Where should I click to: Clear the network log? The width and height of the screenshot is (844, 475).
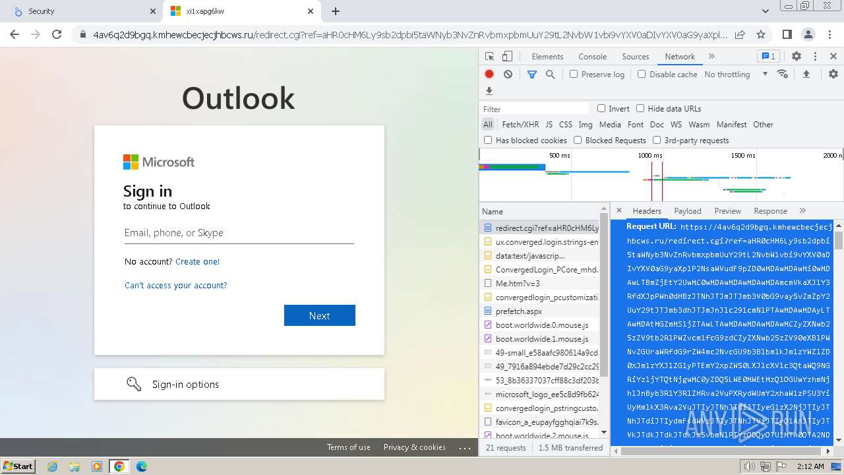[x=508, y=75]
